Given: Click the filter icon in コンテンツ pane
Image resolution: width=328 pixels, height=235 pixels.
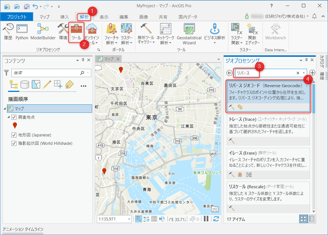Looking at the screenshot, I should (6, 73).
